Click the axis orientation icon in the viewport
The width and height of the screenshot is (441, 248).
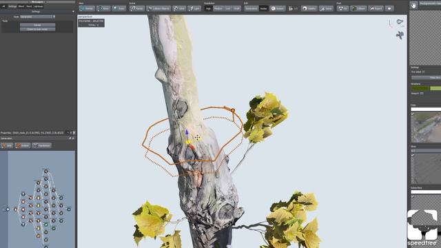391,23
